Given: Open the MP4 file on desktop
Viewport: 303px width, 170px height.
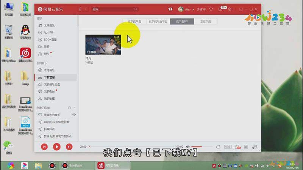Looking at the screenshot, I should pos(25,125).
